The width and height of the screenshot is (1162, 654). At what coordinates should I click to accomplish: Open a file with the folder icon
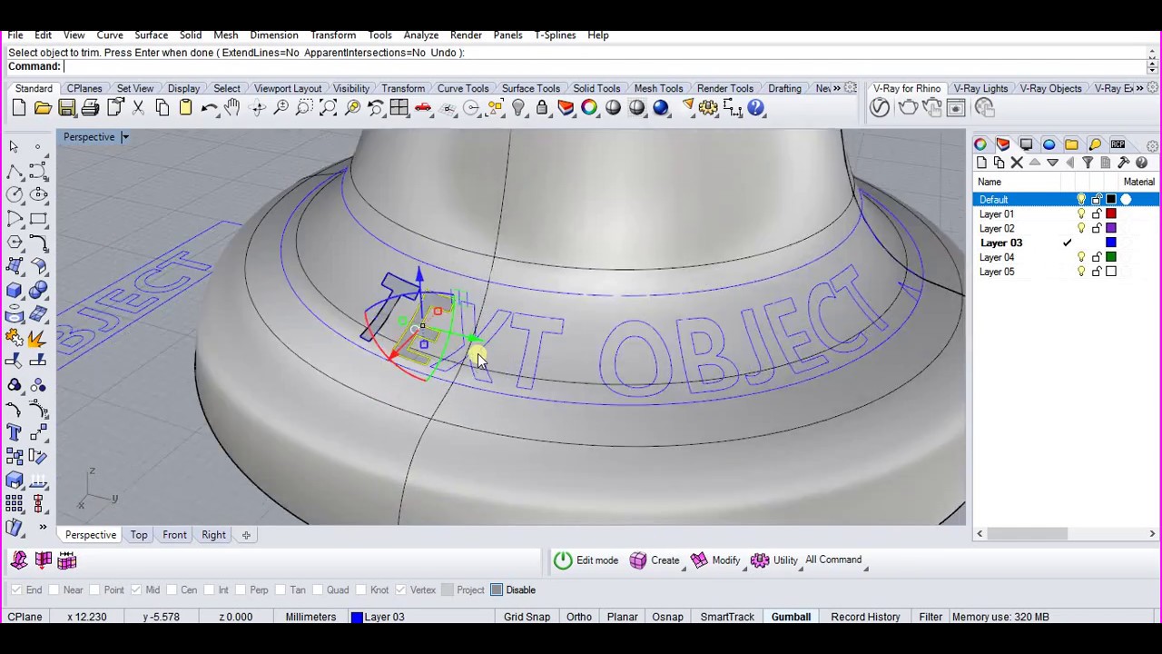coord(43,108)
